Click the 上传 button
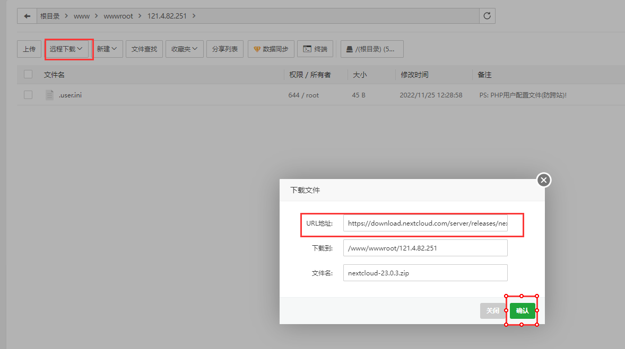The height and width of the screenshot is (349, 625). [x=29, y=49]
